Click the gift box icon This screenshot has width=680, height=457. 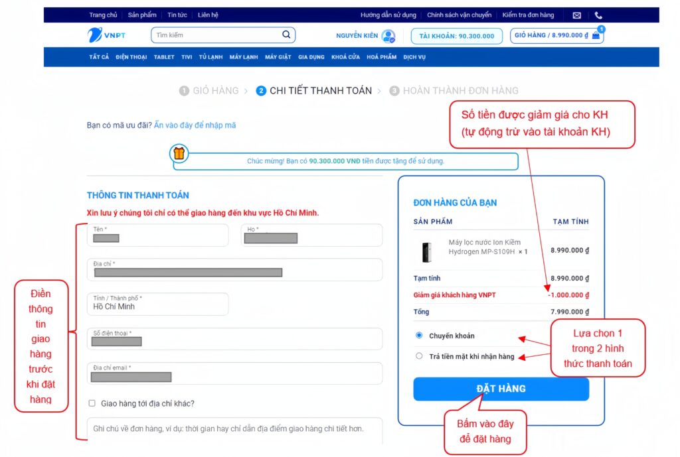tap(179, 154)
